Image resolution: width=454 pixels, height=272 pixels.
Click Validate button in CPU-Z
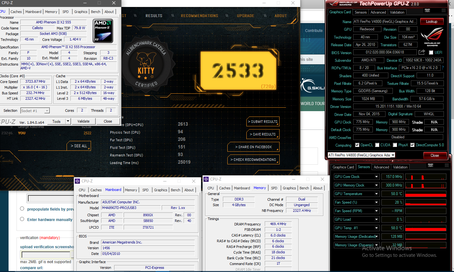pyautogui.click(x=83, y=121)
